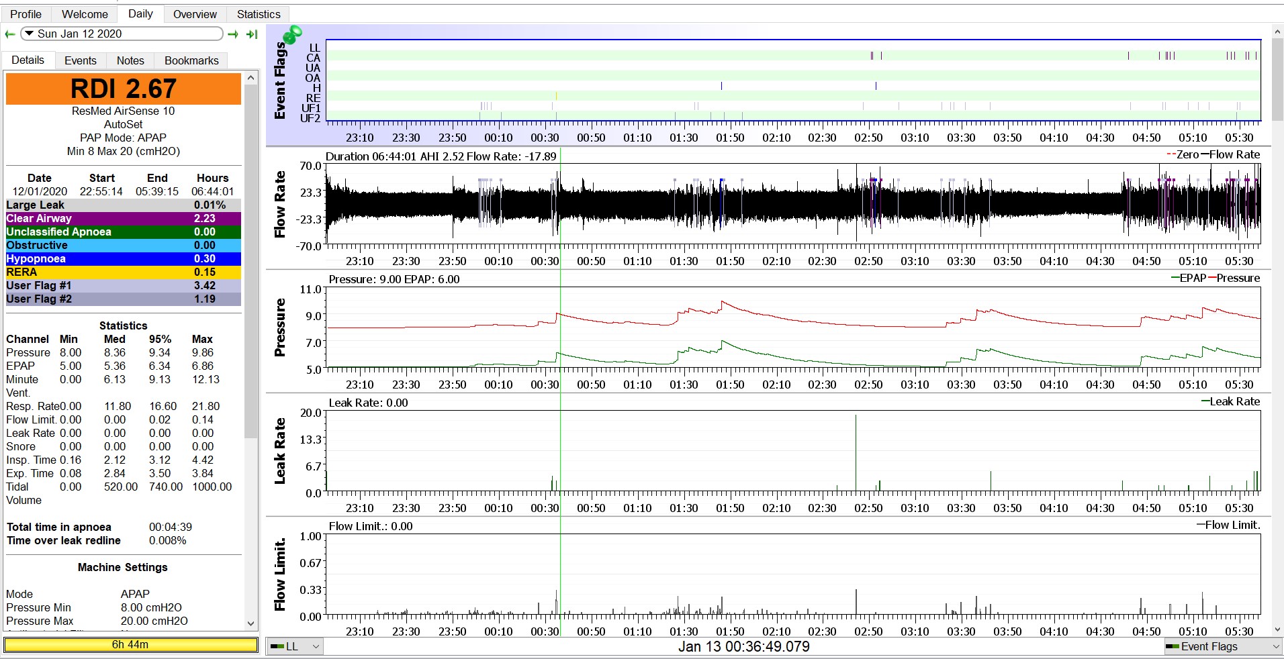Open the Statistics tab
The image size is (1284, 659).
[x=259, y=14]
